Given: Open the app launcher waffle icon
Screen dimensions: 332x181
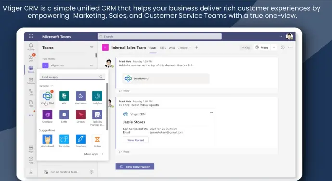Looking at the screenshot, I should [31, 36].
